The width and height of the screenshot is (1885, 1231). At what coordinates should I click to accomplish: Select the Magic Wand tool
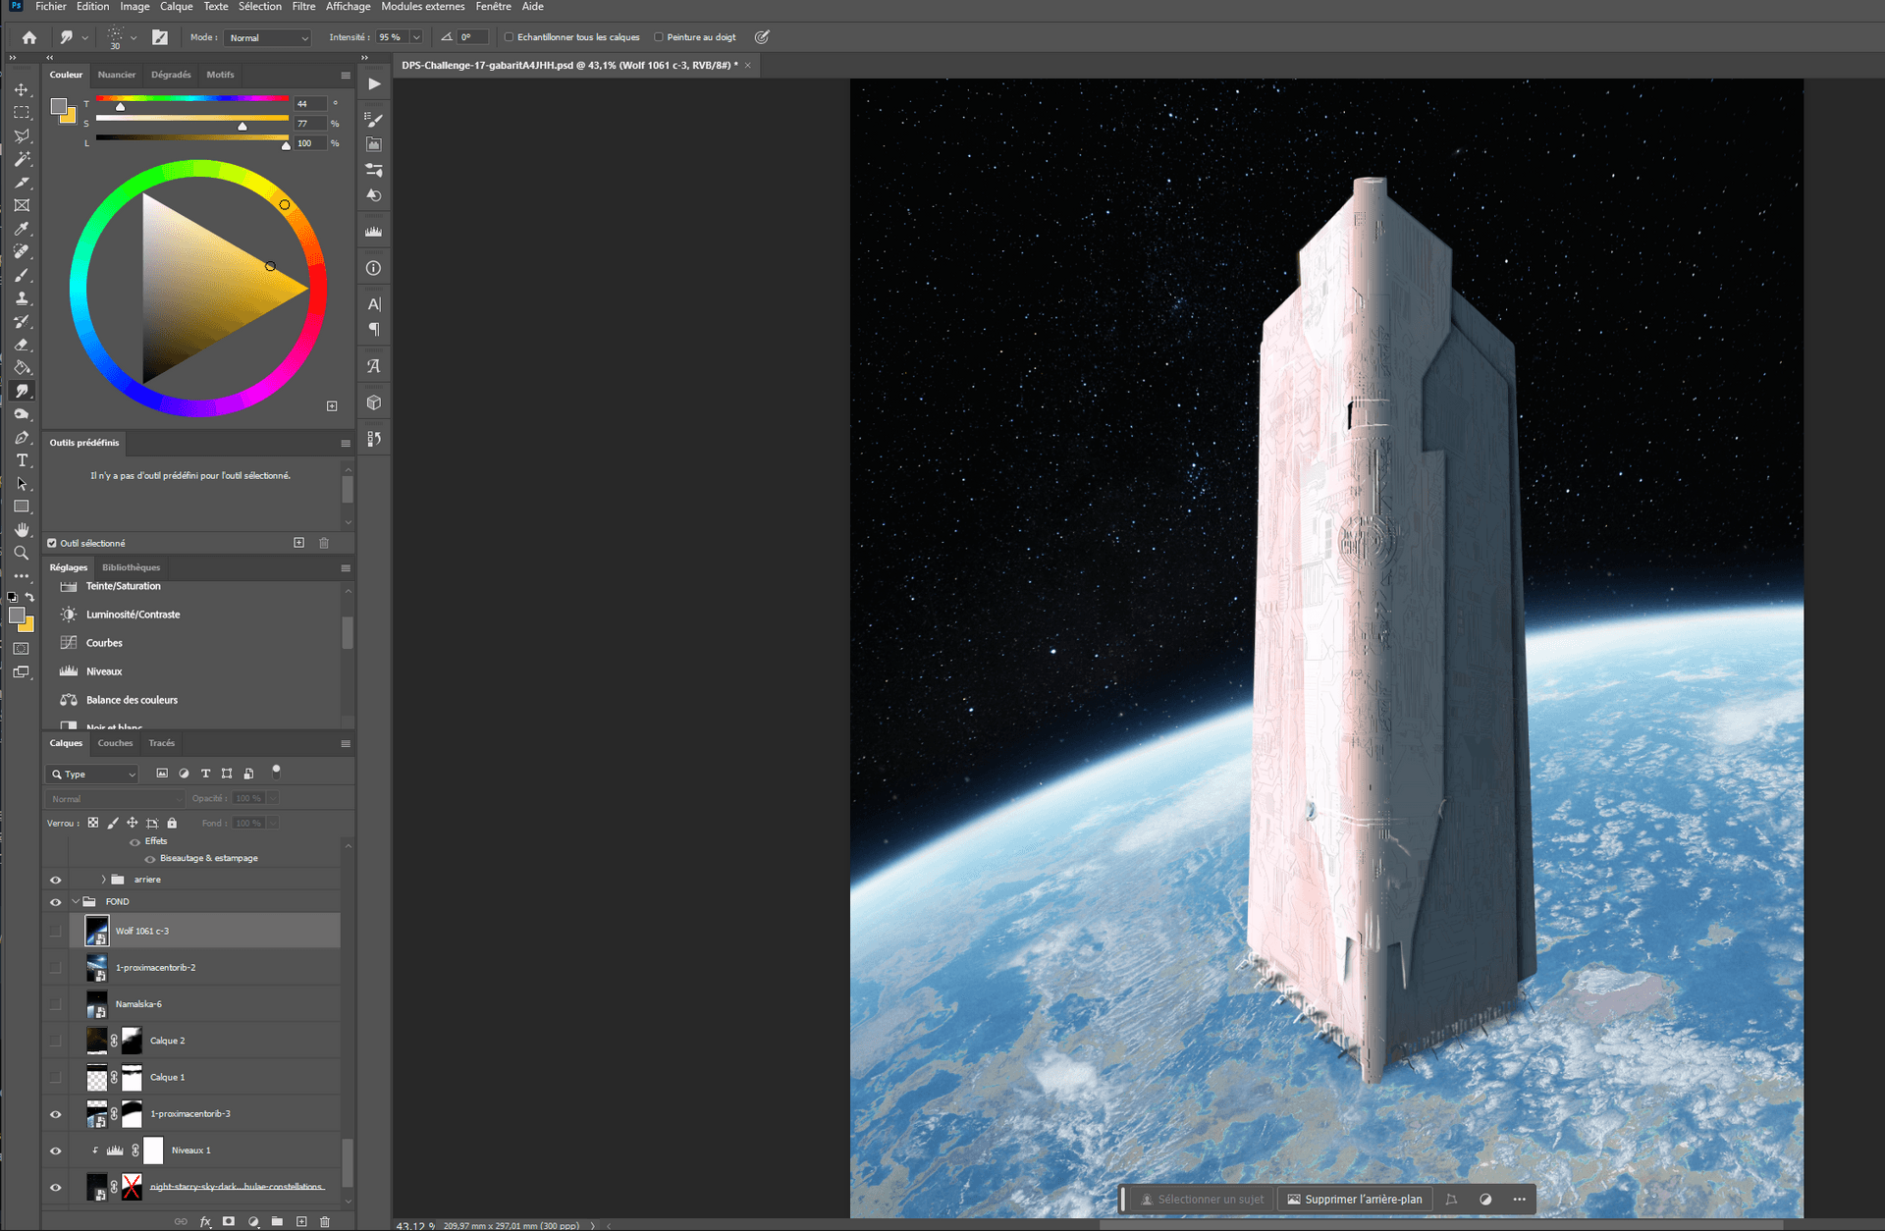pos(22,159)
